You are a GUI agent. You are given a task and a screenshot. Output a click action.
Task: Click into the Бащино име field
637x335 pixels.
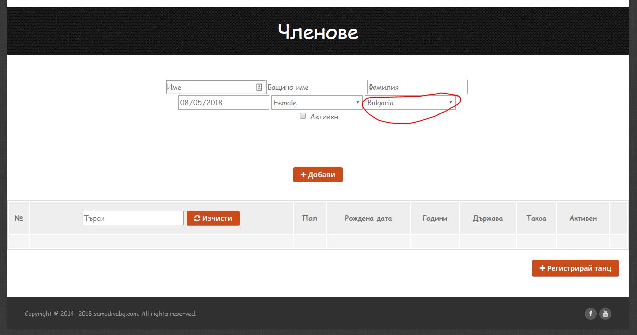316,87
